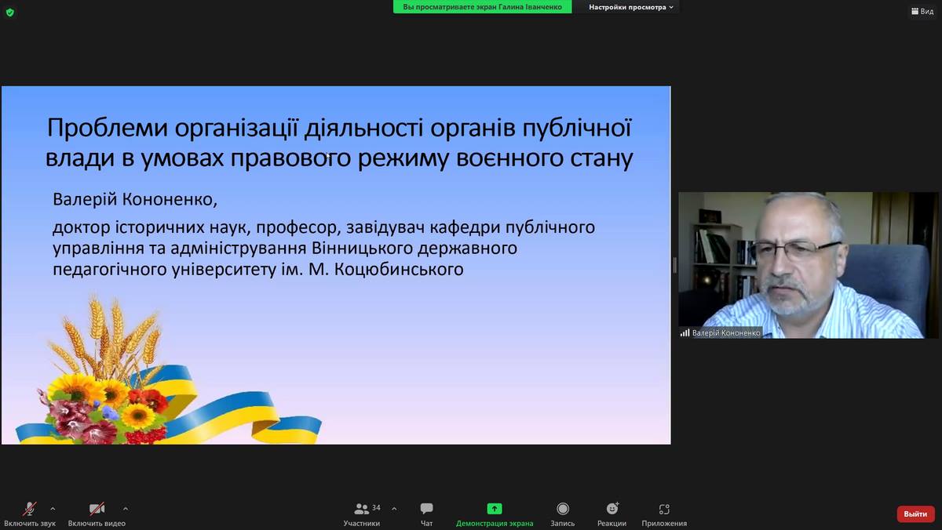Click the green Демонстрация экрана share icon
The height and width of the screenshot is (530, 942).
(494, 509)
